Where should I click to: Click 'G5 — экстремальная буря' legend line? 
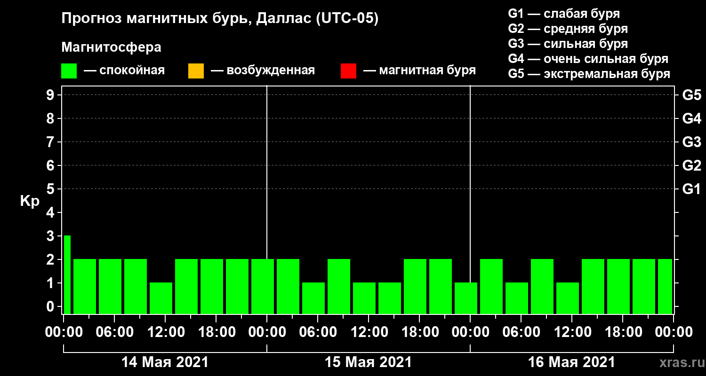589,74
